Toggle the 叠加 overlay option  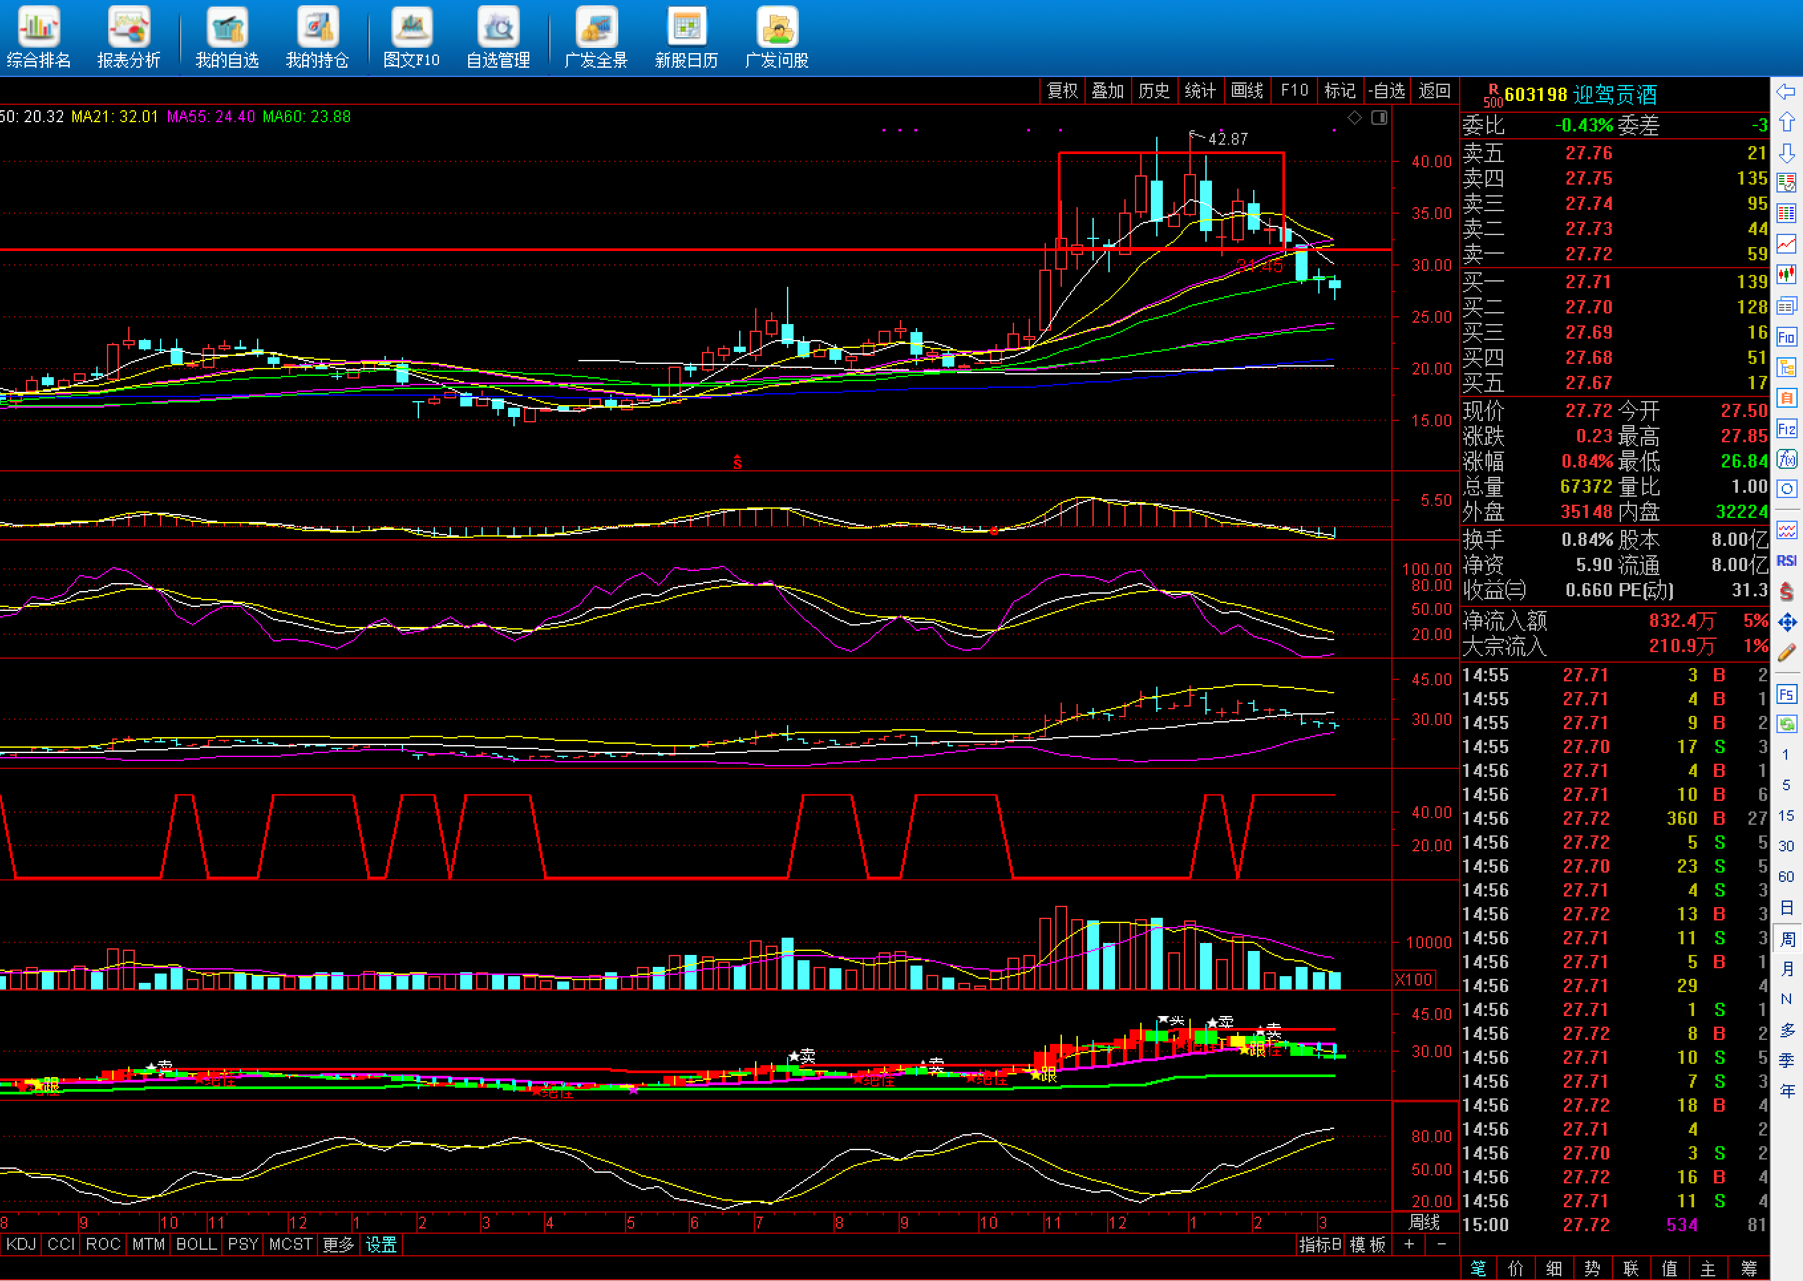(x=1107, y=91)
